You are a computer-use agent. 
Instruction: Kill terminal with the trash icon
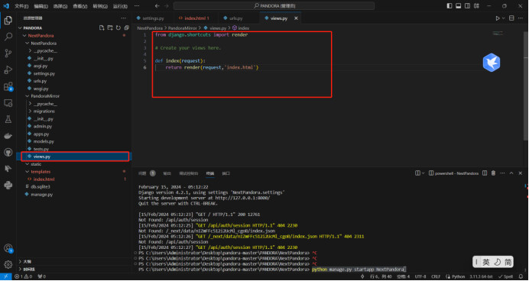coord(493,173)
